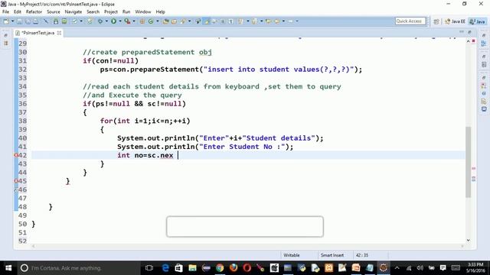490x275 pixels.
Task: Click the volume icon in the system tray
Action: (x=420, y=268)
